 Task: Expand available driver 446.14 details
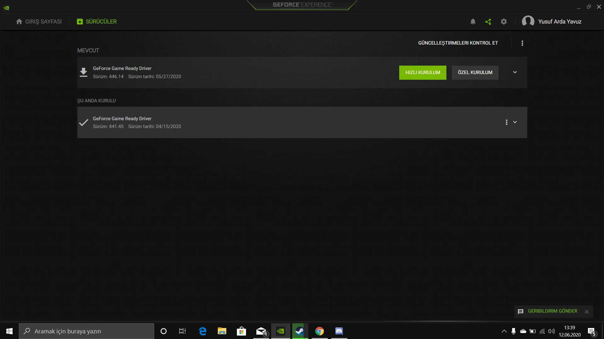[x=515, y=72]
